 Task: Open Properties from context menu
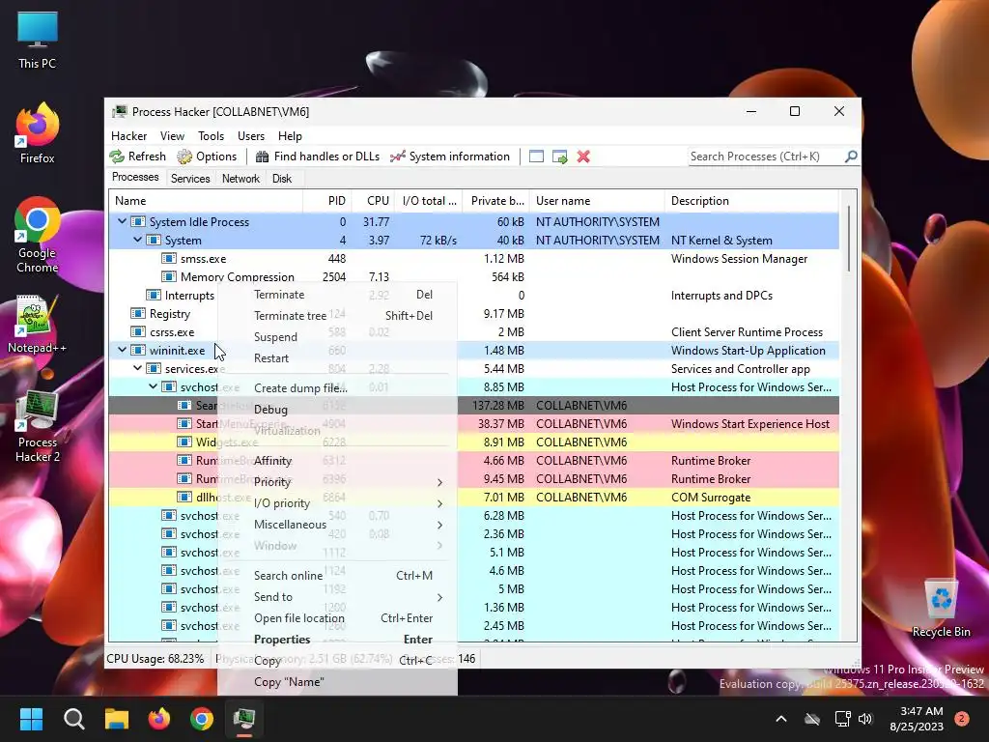[337, 640]
